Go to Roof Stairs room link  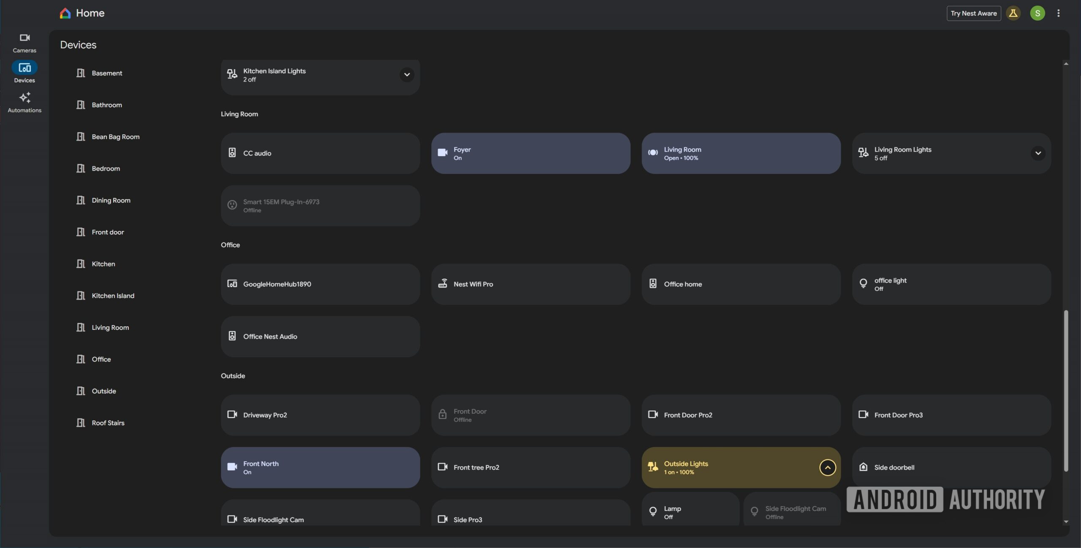[108, 423]
